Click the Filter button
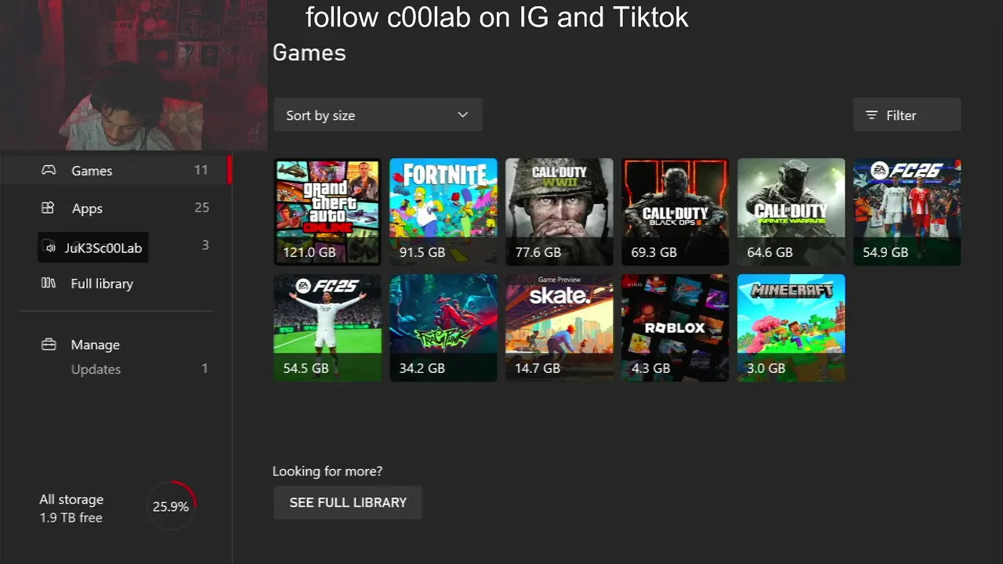1003x564 pixels. [x=907, y=115]
